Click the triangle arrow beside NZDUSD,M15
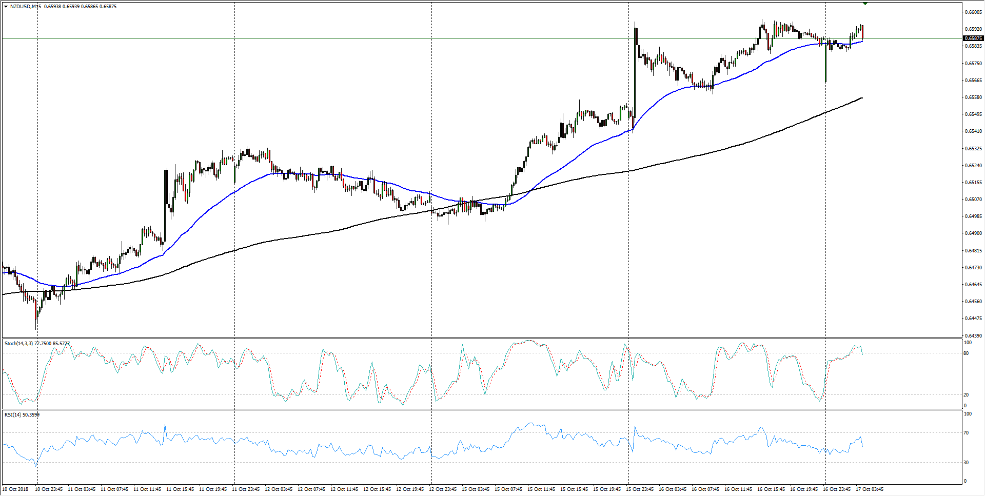985x496 pixels. tap(6, 7)
